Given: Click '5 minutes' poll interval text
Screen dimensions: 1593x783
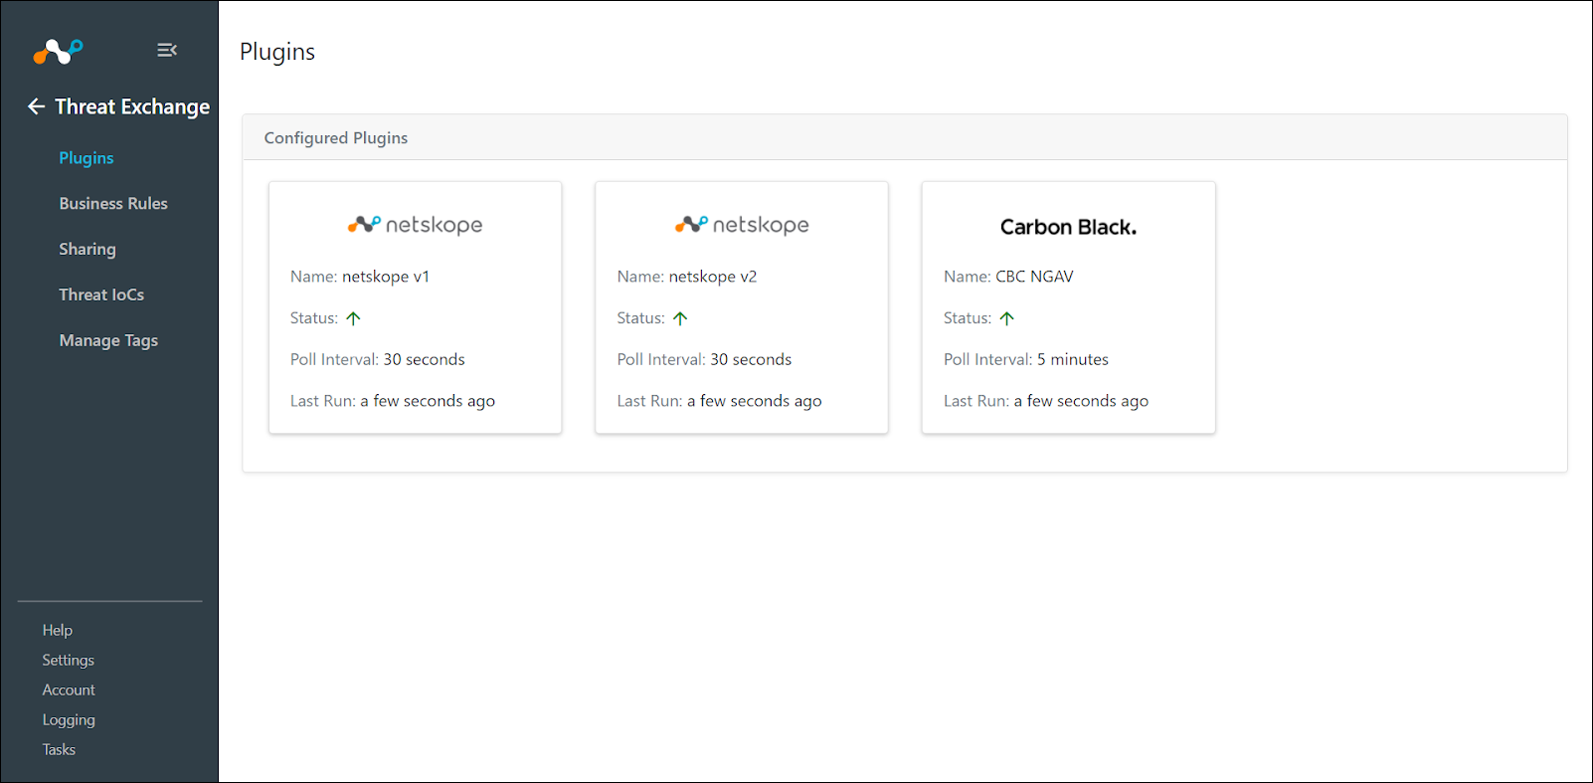Looking at the screenshot, I should pos(1073,359).
